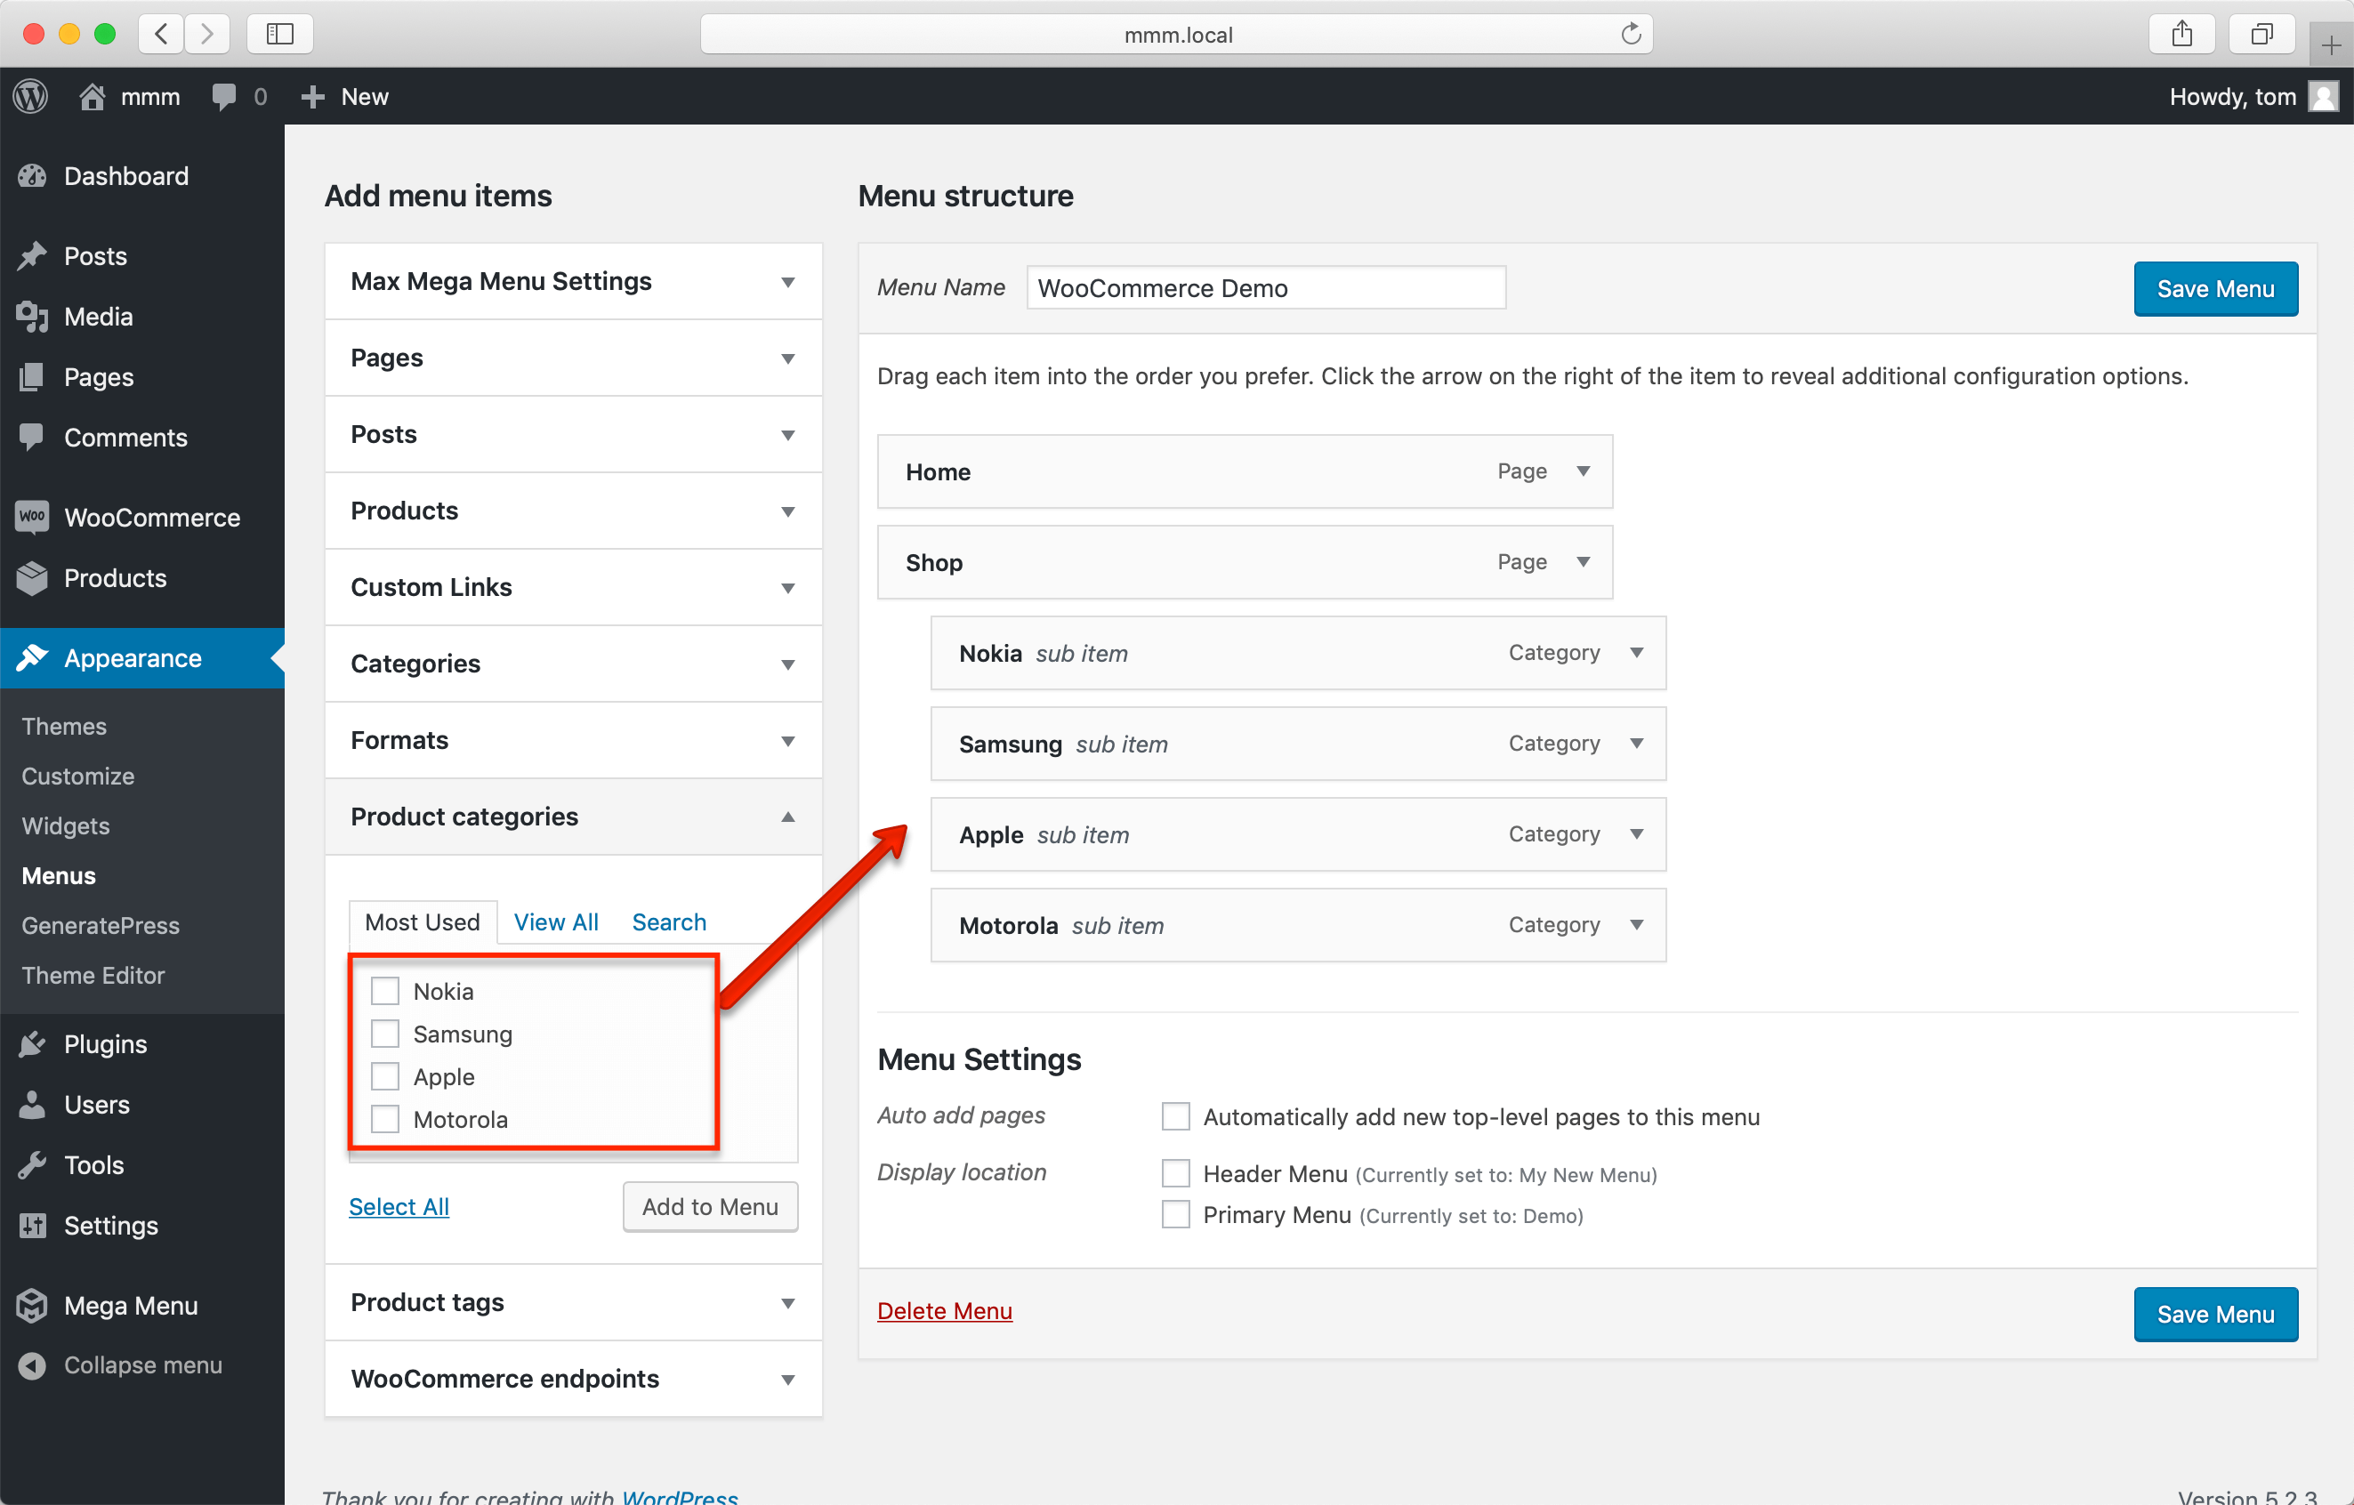Click the Posts sidebar icon in admin menu
The image size is (2354, 1505).
[x=33, y=254]
